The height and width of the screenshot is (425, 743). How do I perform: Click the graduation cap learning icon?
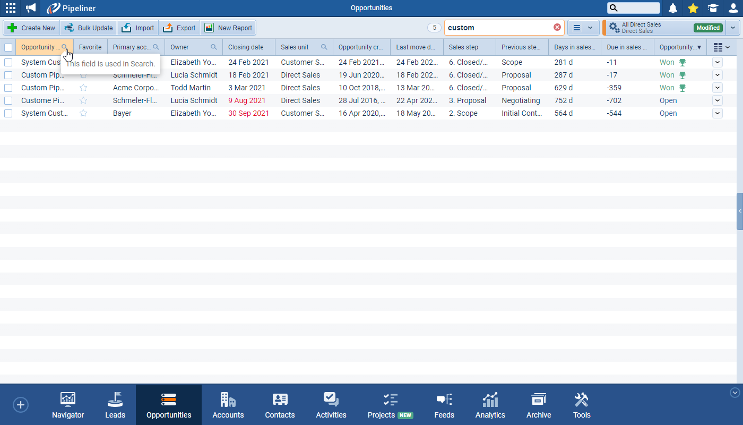point(712,8)
